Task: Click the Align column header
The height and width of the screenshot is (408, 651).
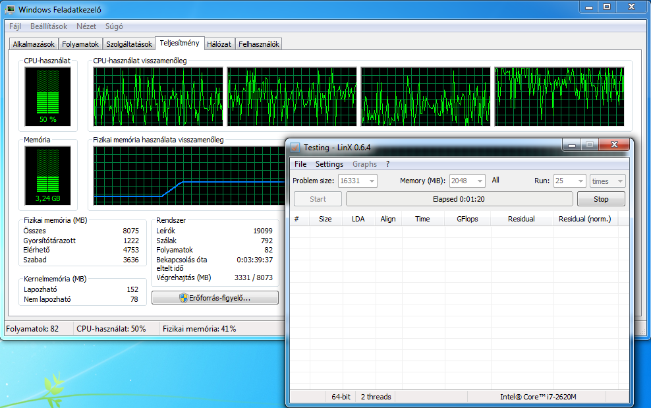Action: click(388, 219)
